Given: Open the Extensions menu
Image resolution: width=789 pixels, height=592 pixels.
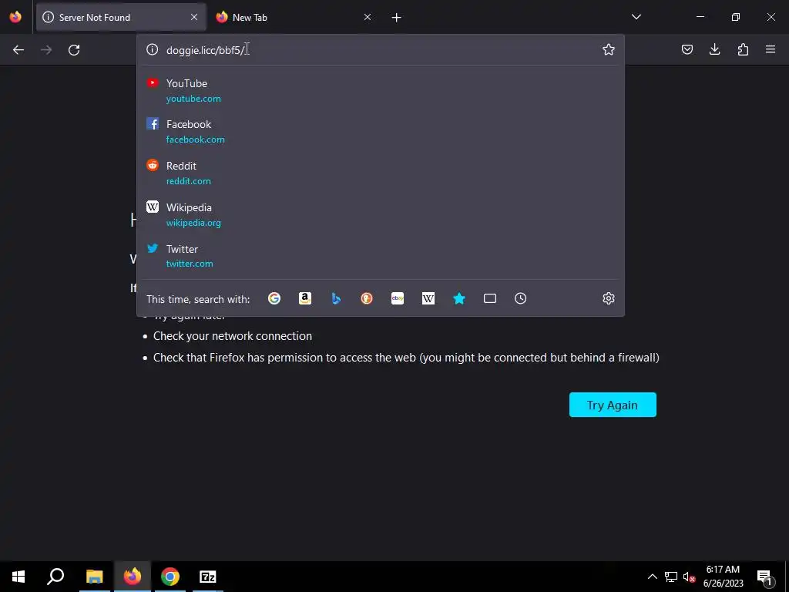Looking at the screenshot, I should coord(743,49).
